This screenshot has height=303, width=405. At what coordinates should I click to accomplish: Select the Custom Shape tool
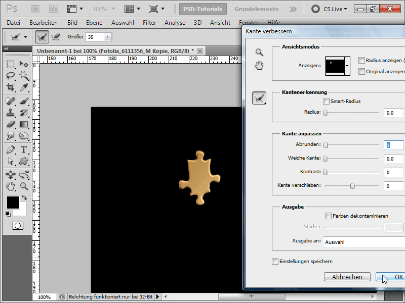click(x=24, y=161)
